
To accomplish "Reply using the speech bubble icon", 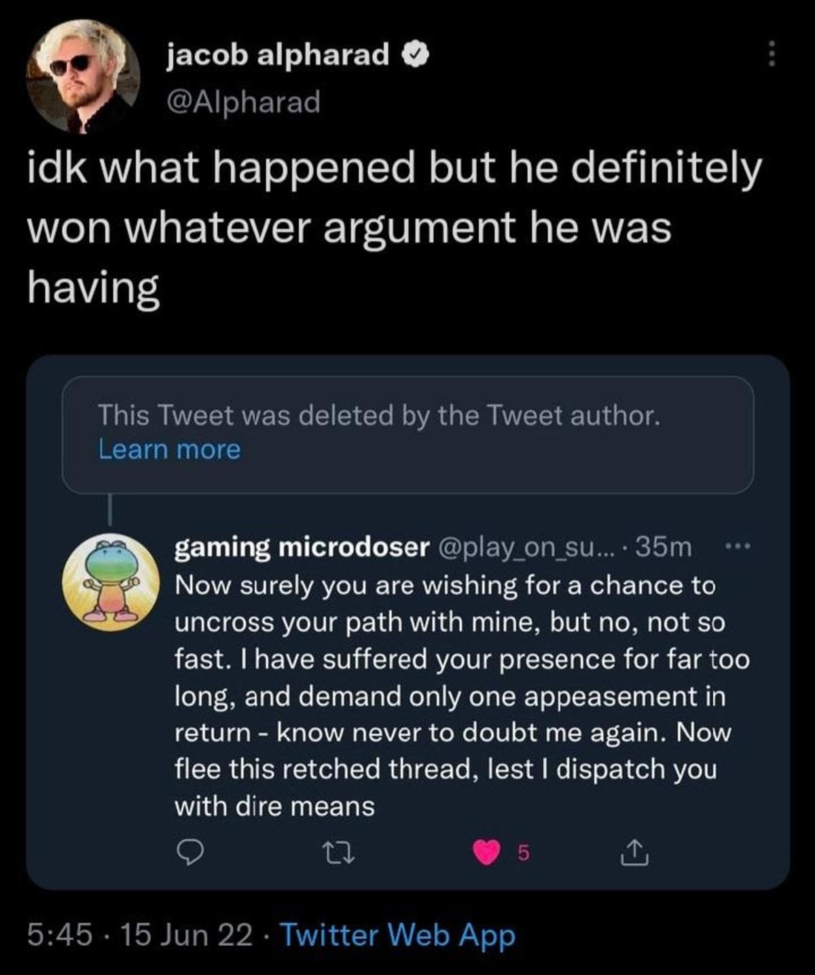I will (192, 852).
